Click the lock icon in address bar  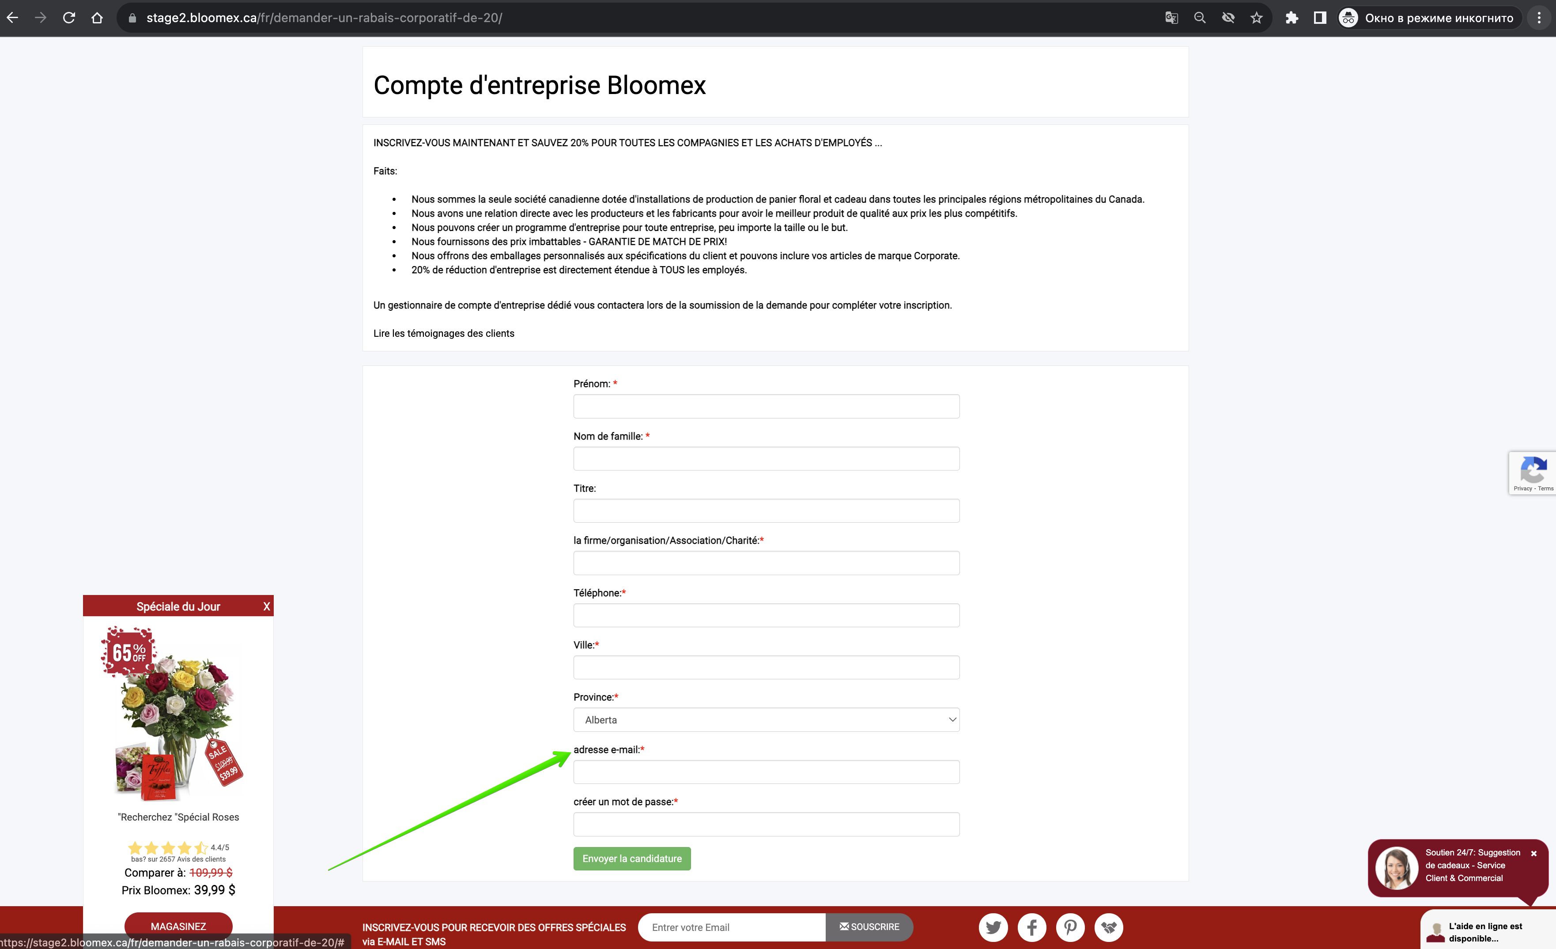pos(132,18)
